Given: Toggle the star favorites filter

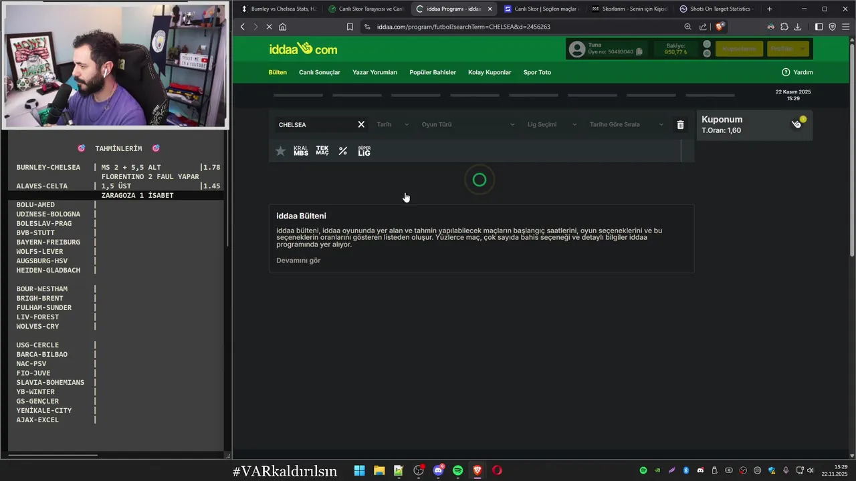Looking at the screenshot, I should (x=280, y=152).
